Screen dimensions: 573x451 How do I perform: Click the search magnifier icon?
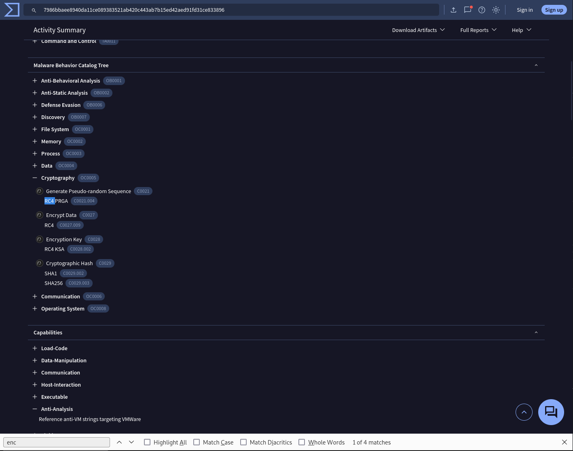34,10
